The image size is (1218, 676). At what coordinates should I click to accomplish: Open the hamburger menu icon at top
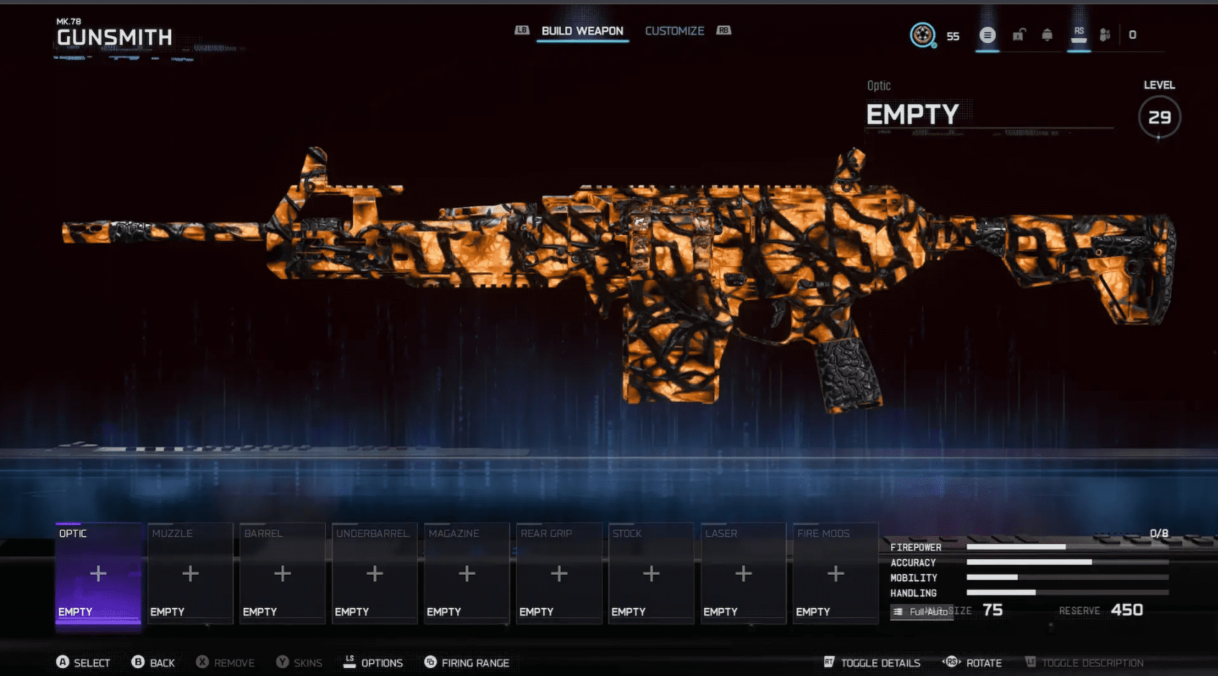tap(987, 34)
